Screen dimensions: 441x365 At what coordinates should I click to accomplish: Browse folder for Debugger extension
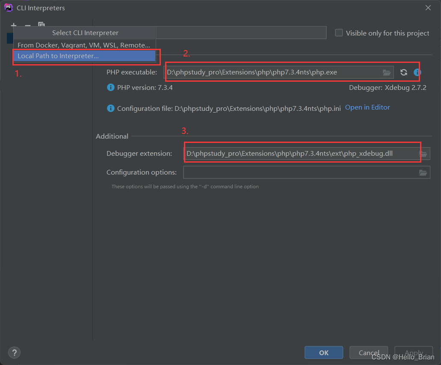point(423,154)
